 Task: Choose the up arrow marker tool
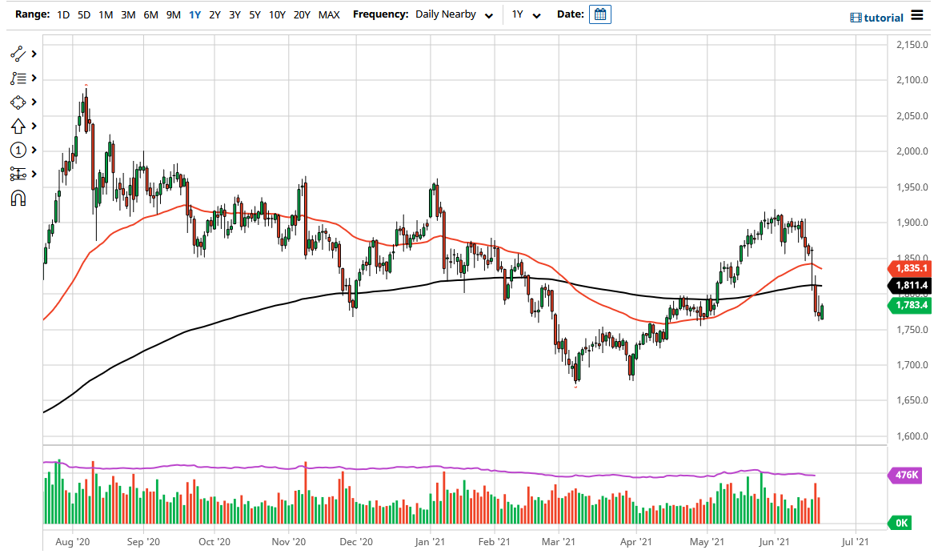tap(18, 126)
